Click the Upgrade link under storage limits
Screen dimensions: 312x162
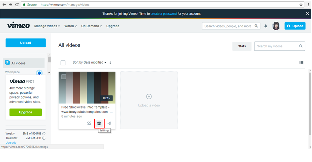(x=11, y=143)
